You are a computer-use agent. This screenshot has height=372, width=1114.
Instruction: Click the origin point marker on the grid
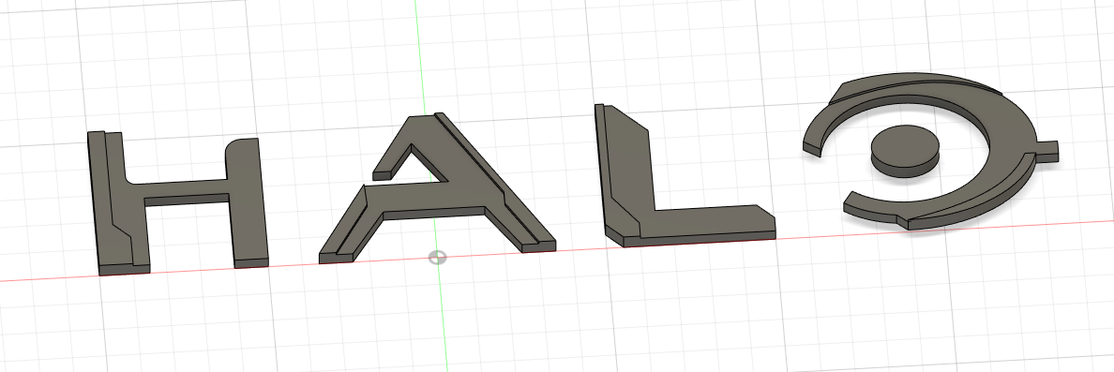click(438, 257)
